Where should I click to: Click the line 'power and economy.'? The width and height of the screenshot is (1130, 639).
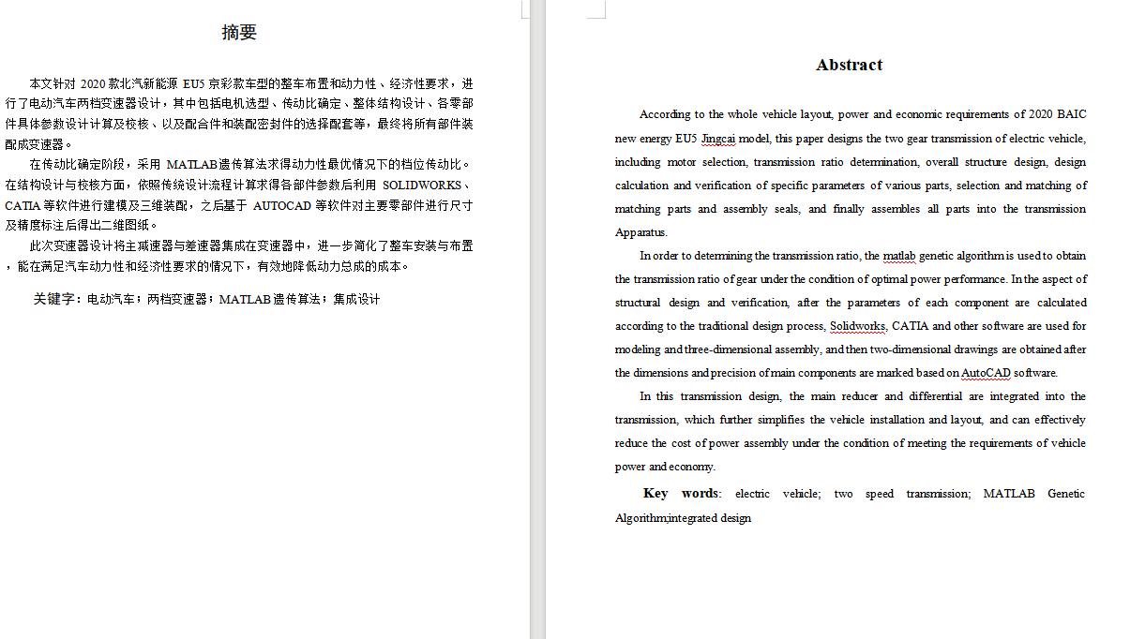click(x=665, y=467)
